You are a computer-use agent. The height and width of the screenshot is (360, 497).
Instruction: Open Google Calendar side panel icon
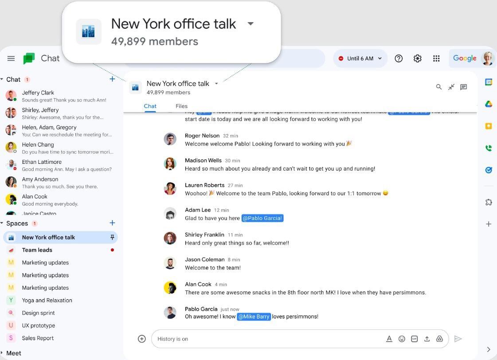point(488,82)
